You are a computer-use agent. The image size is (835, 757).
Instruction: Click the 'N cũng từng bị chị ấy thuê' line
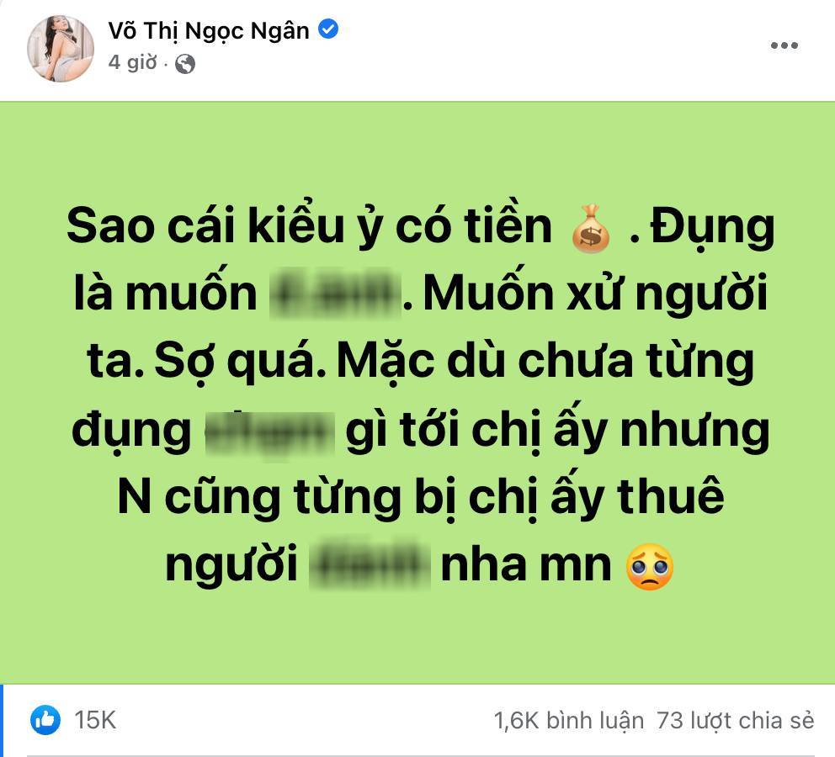(x=421, y=497)
